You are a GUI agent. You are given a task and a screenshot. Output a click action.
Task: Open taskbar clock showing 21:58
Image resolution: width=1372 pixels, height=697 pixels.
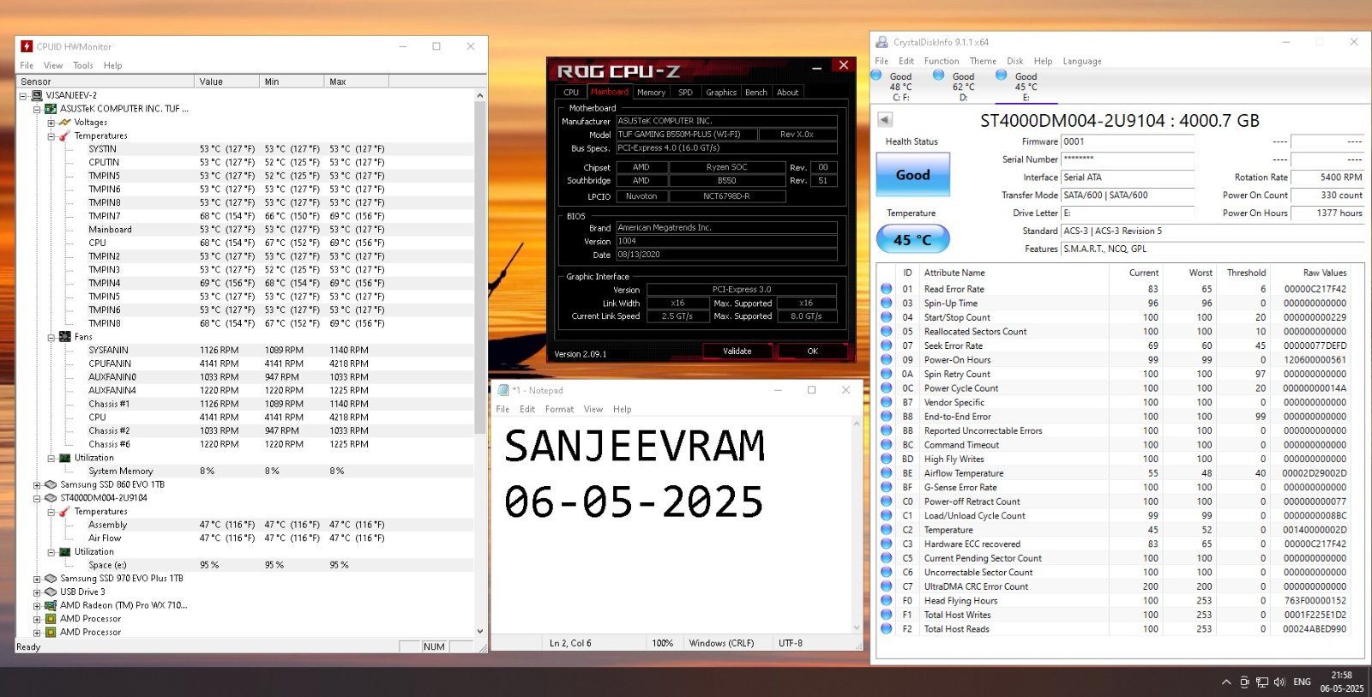(x=1341, y=682)
